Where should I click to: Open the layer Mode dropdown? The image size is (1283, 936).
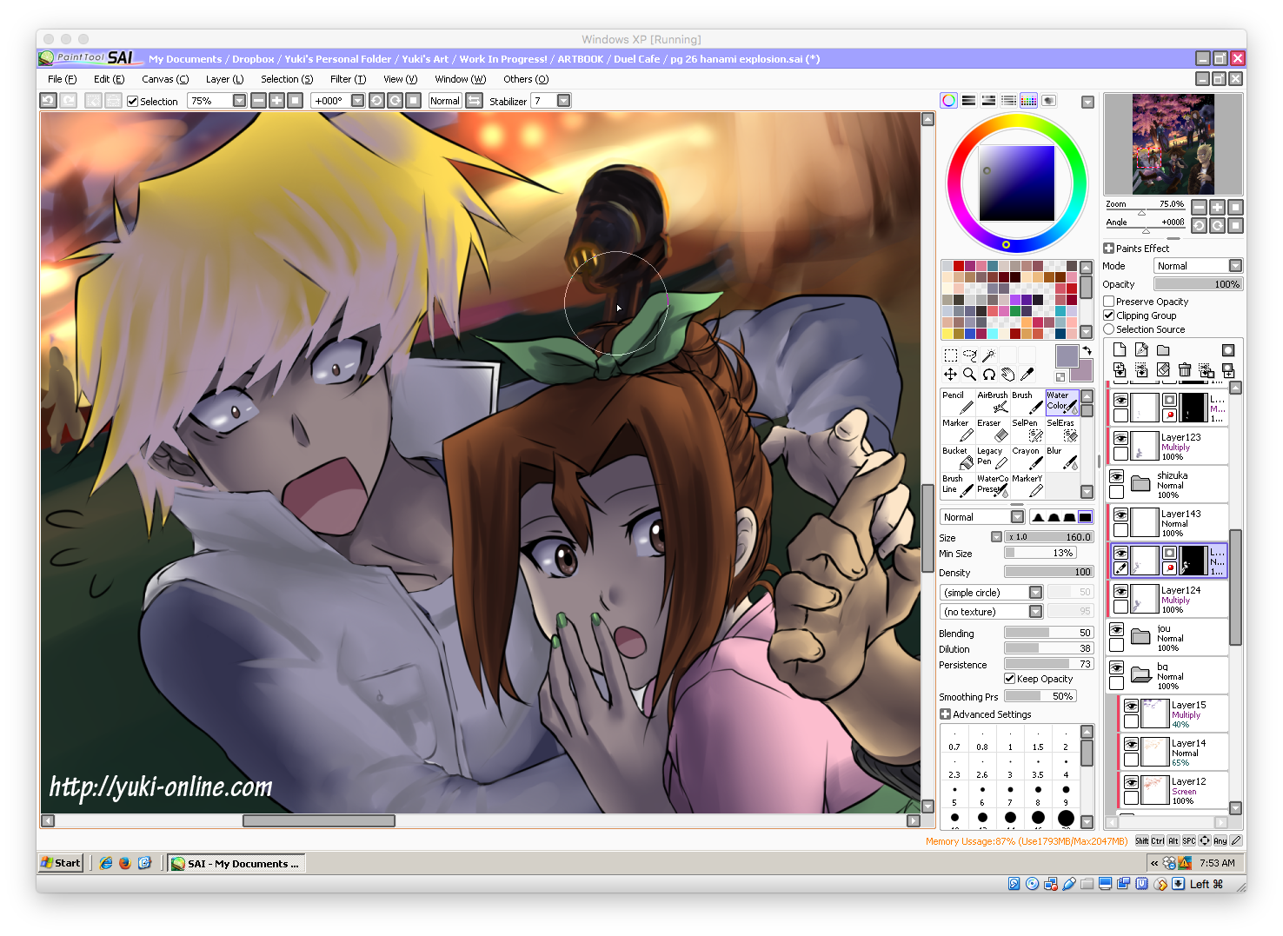click(x=1199, y=266)
